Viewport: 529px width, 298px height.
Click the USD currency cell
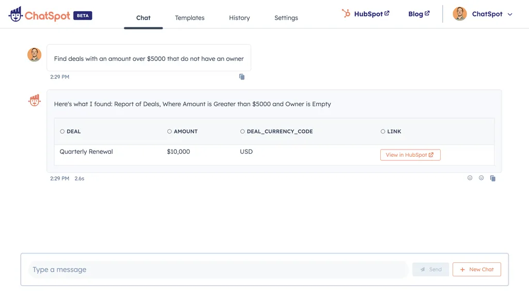coord(246,152)
